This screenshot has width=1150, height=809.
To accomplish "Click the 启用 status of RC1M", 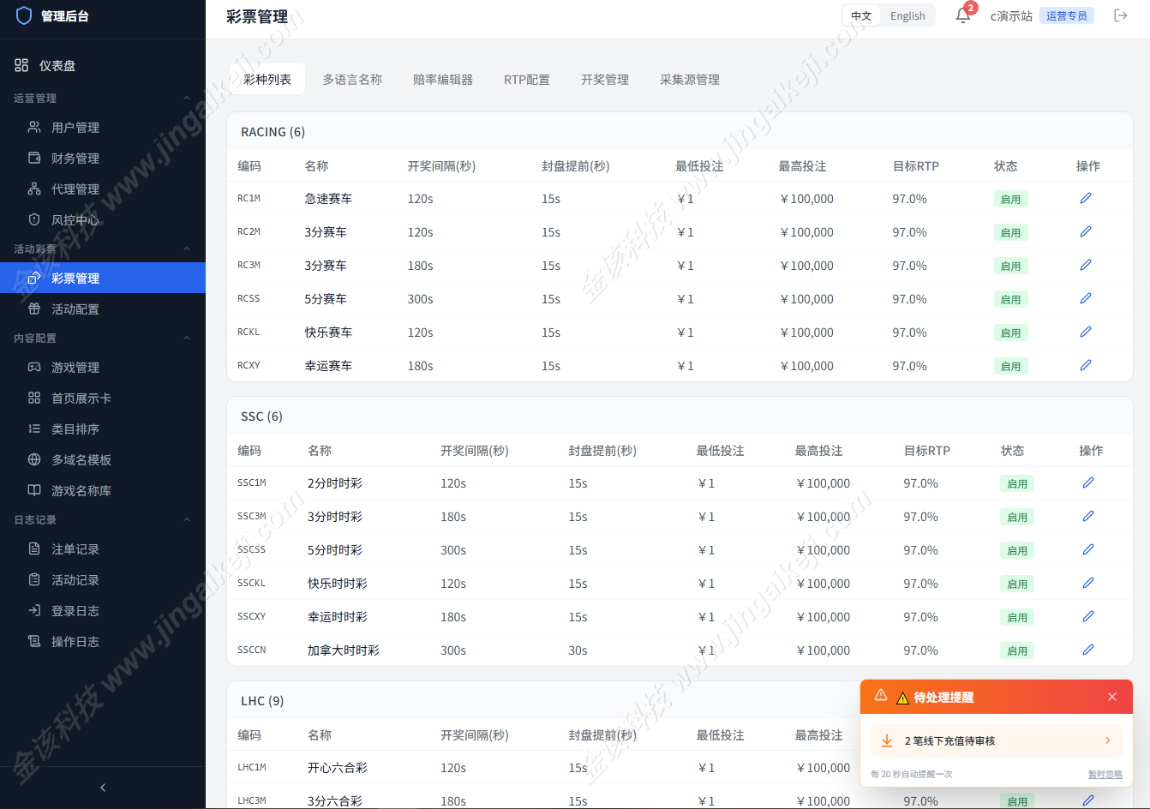I will coord(1011,199).
